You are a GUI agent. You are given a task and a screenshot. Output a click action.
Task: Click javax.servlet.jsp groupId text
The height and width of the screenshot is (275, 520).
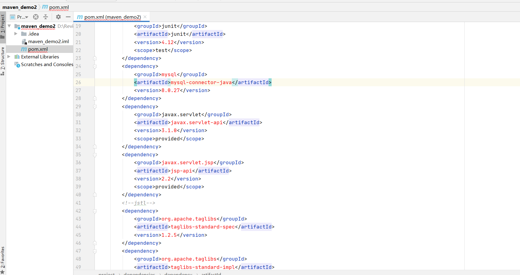pyautogui.click(x=188, y=162)
